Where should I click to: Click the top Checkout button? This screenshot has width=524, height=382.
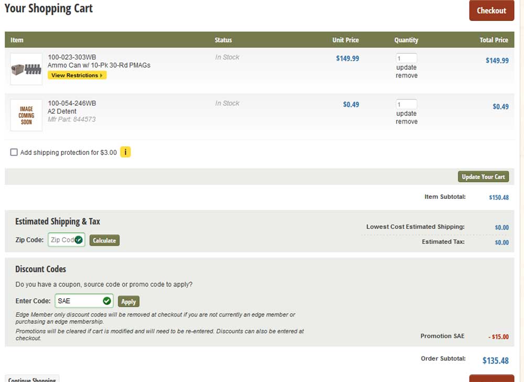pyautogui.click(x=491, y=10)
